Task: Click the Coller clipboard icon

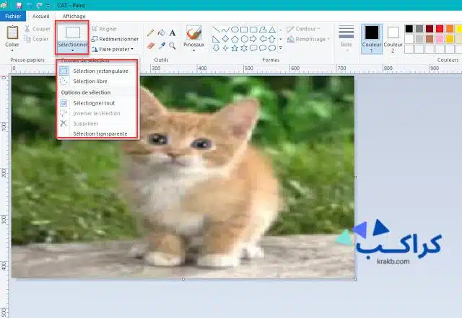Action: [x=12, y=32]
